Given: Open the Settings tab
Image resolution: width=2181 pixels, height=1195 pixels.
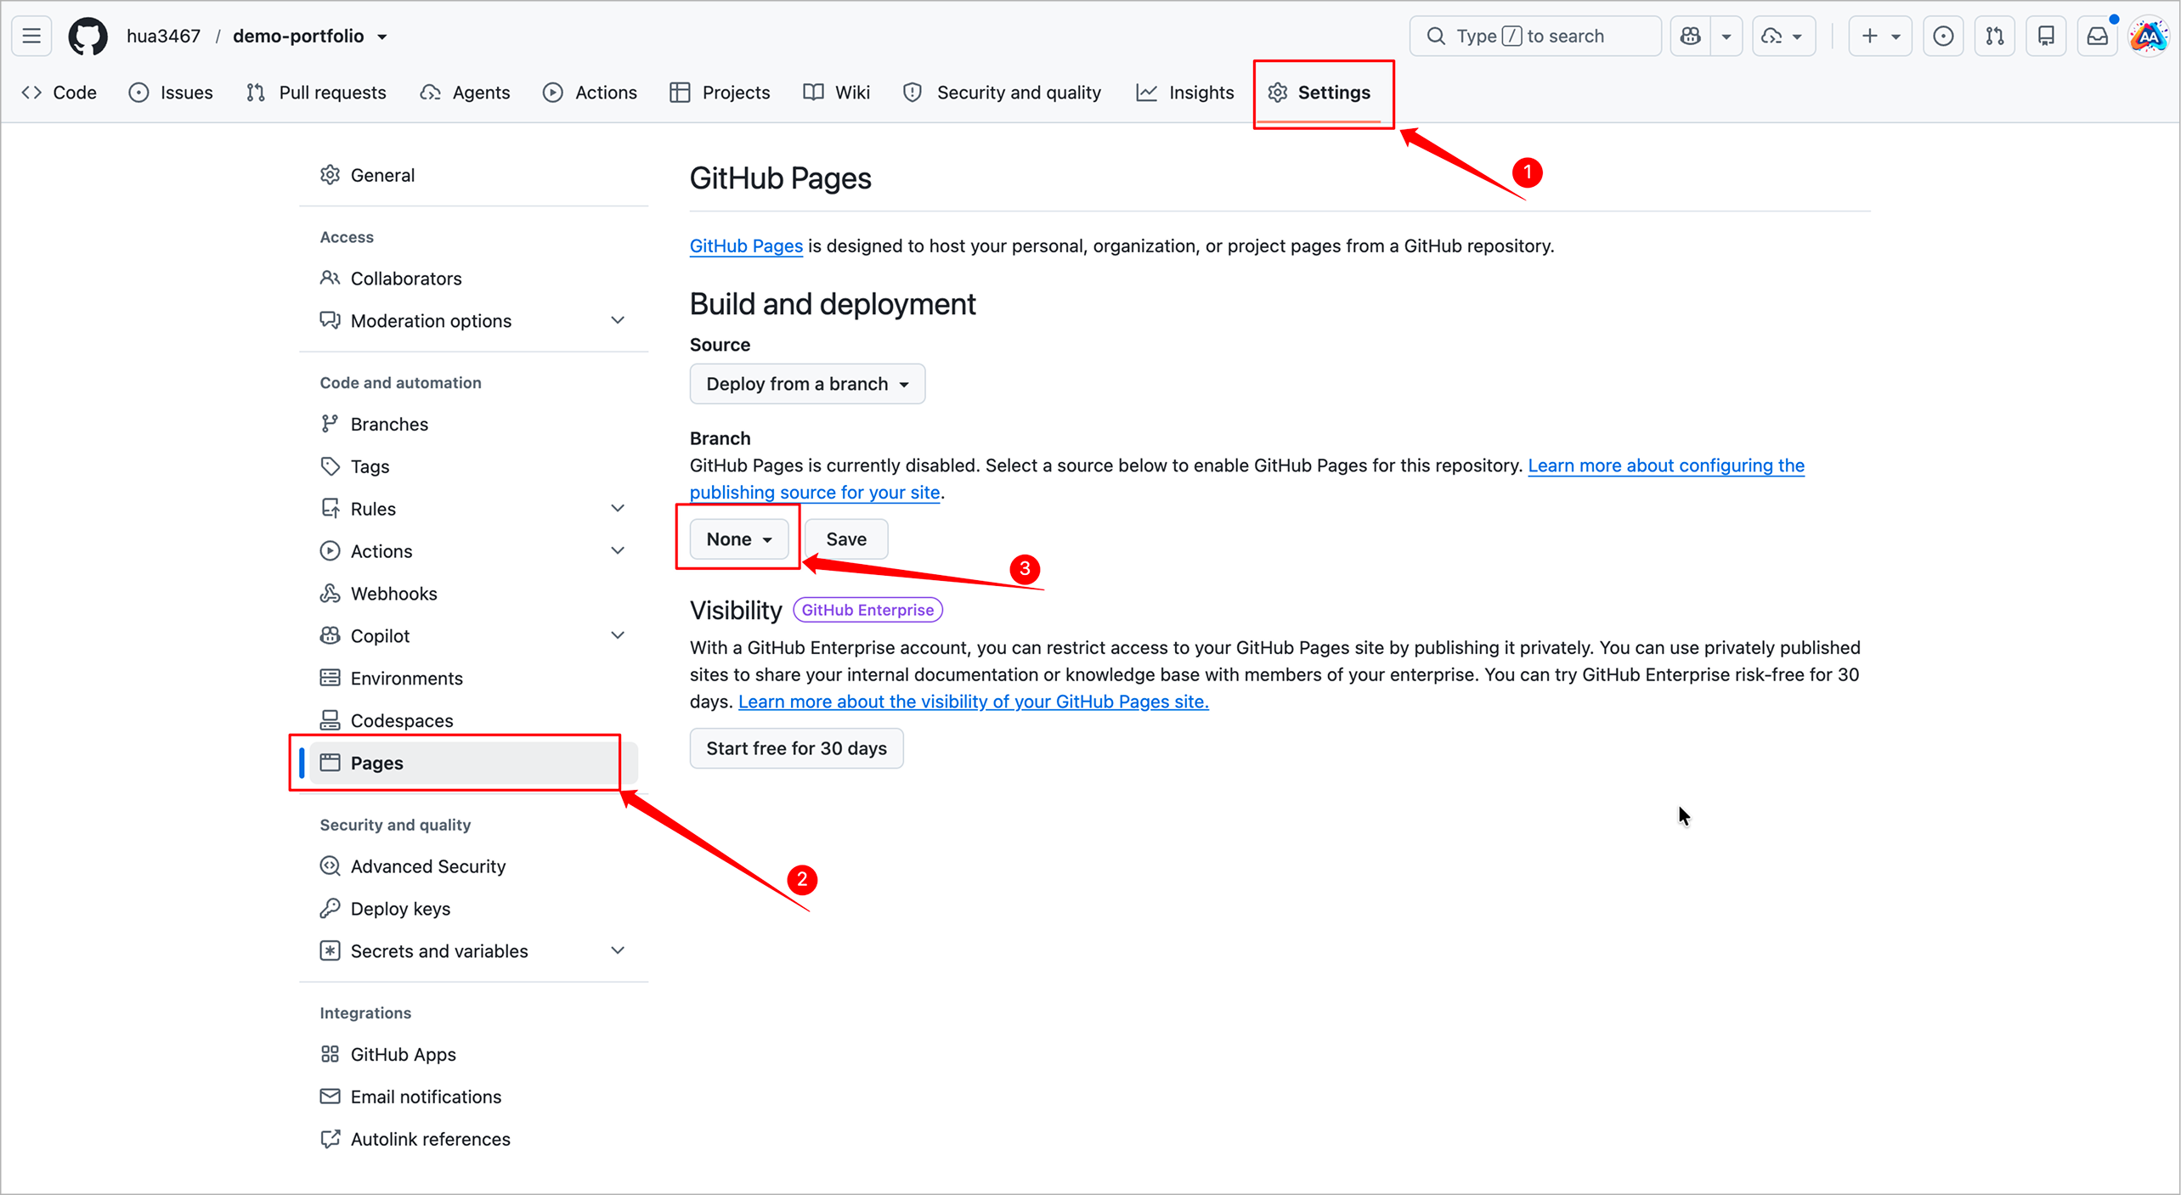Looking at the screenshot, I should (x=1319, y=92).
